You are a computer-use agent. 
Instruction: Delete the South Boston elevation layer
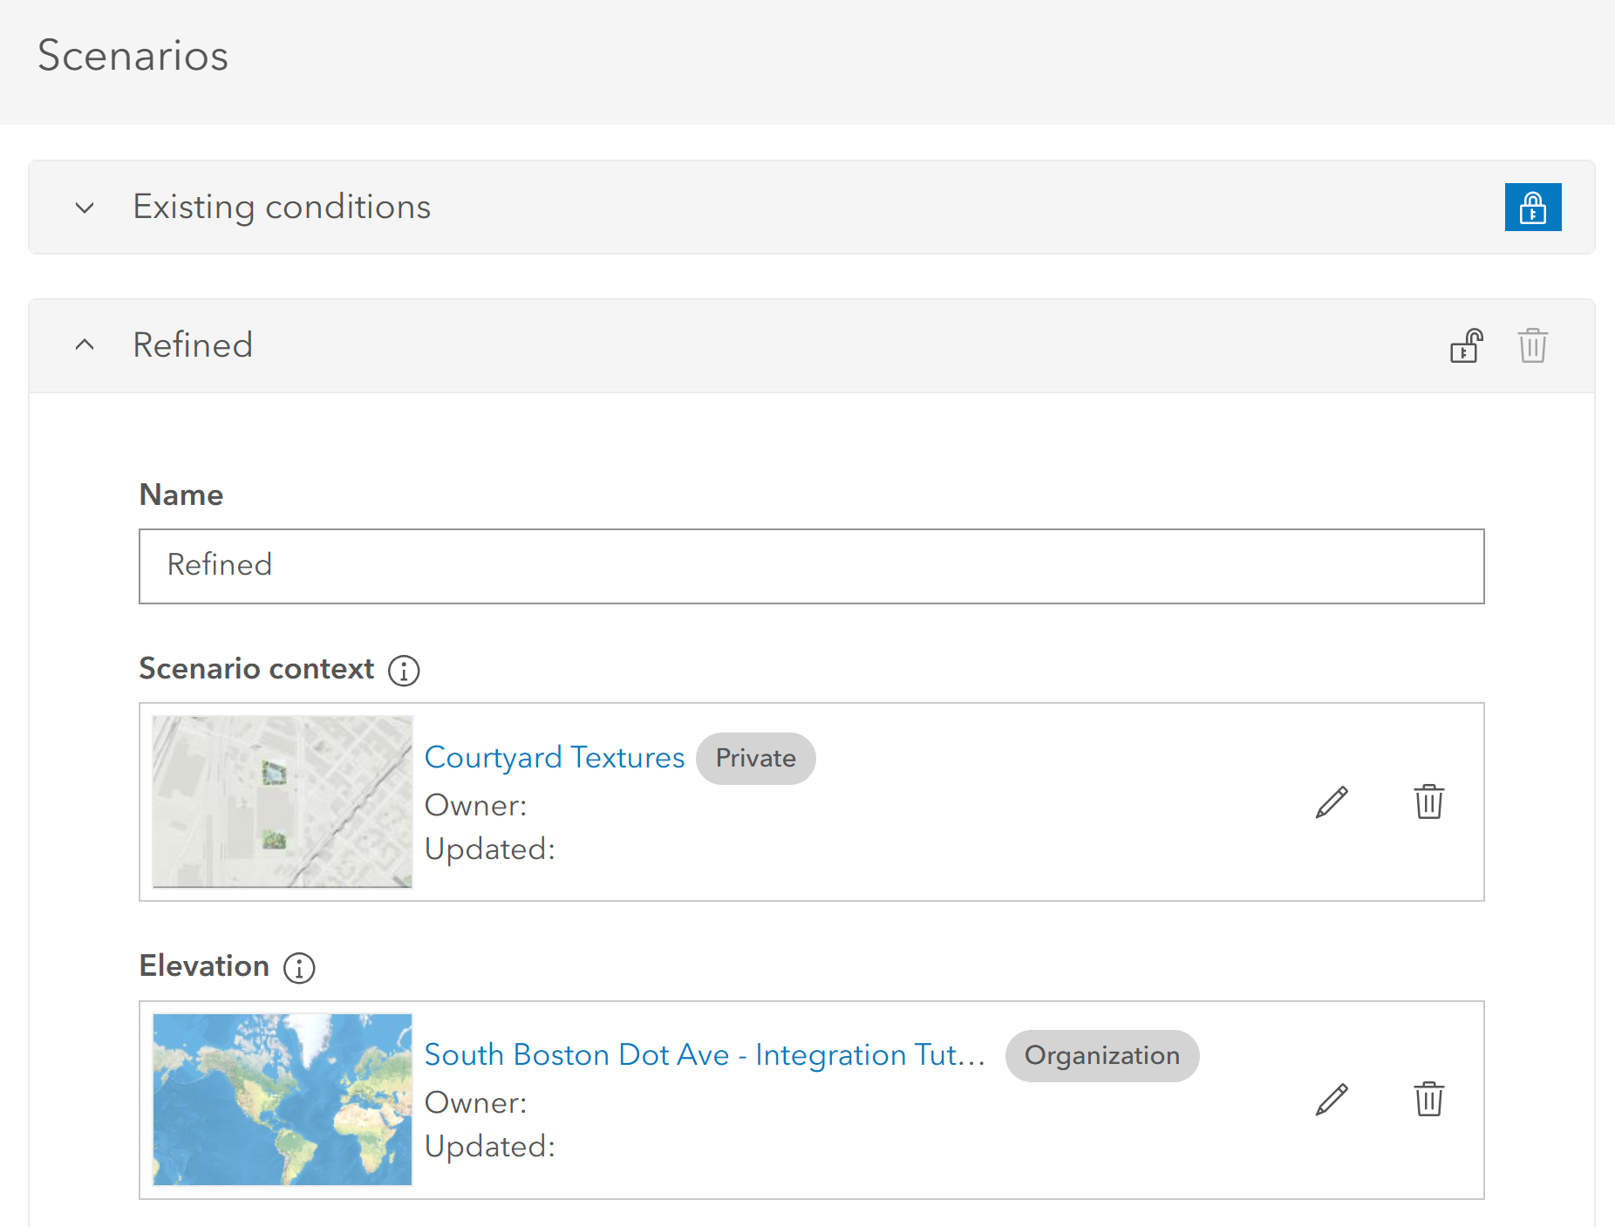(x=1428, y=1099)
